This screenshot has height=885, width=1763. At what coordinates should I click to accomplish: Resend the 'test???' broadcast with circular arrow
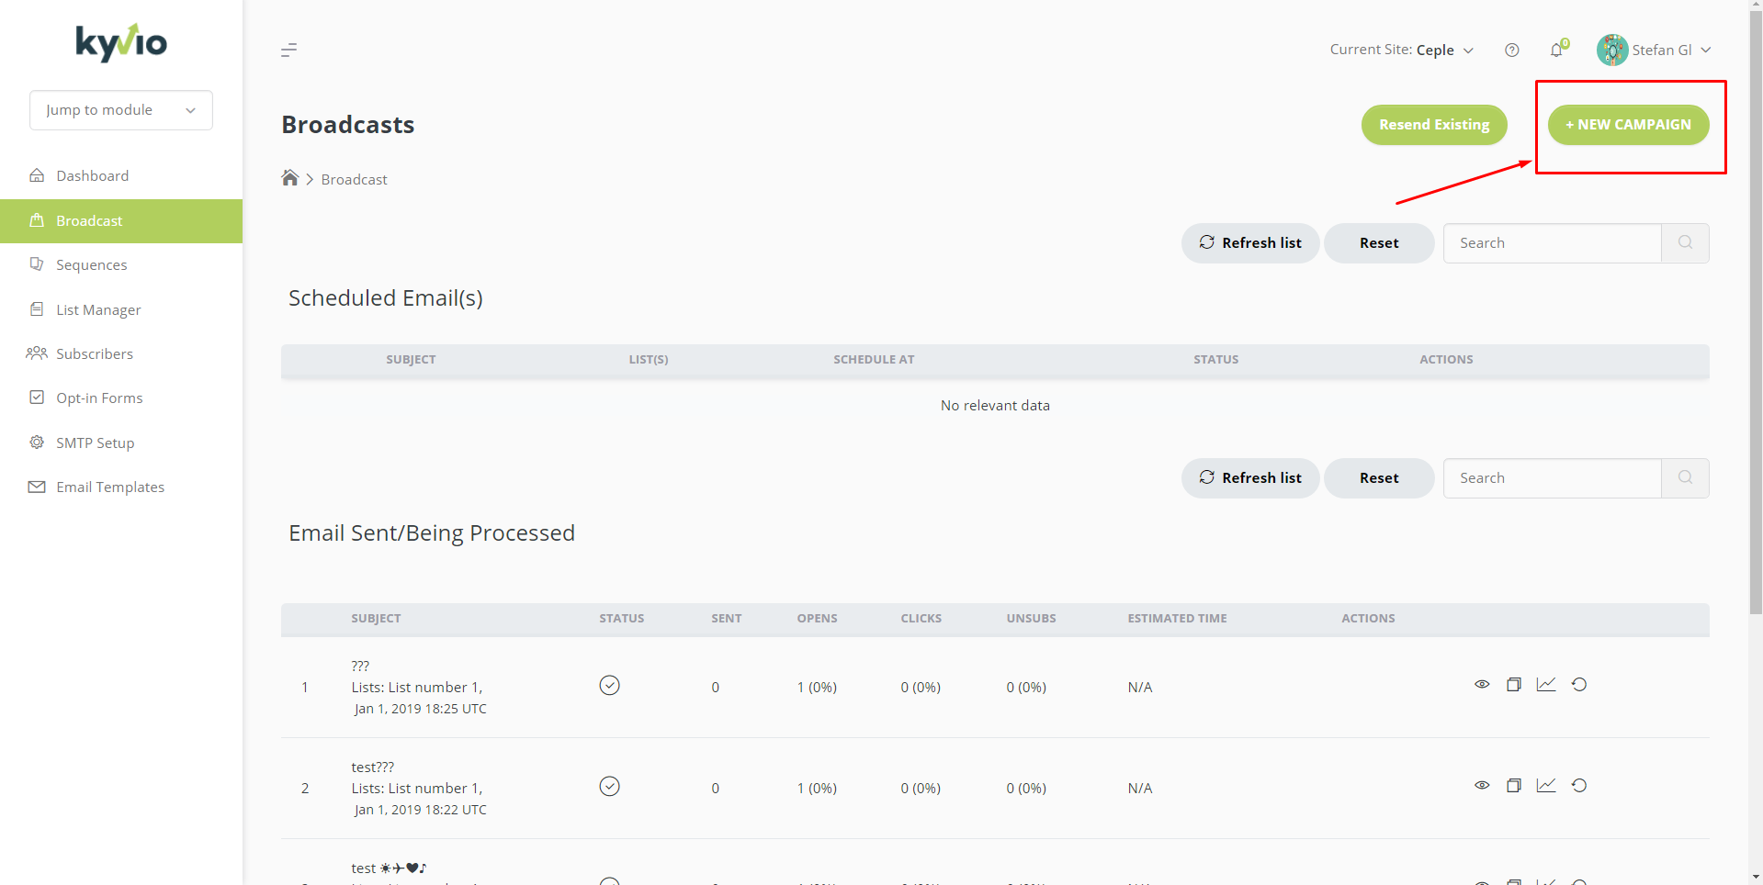tap(1579, 786)
